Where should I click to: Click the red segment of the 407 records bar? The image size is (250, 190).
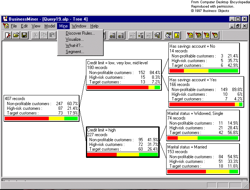[27, 118]
